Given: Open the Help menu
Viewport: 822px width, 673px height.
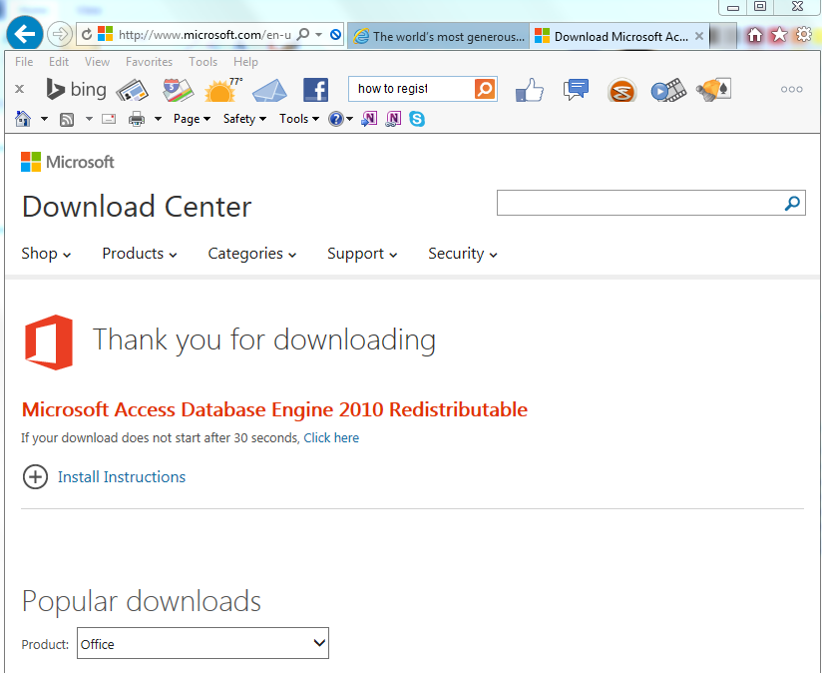Looking at the screenshot, I should (x=245, y=62).
